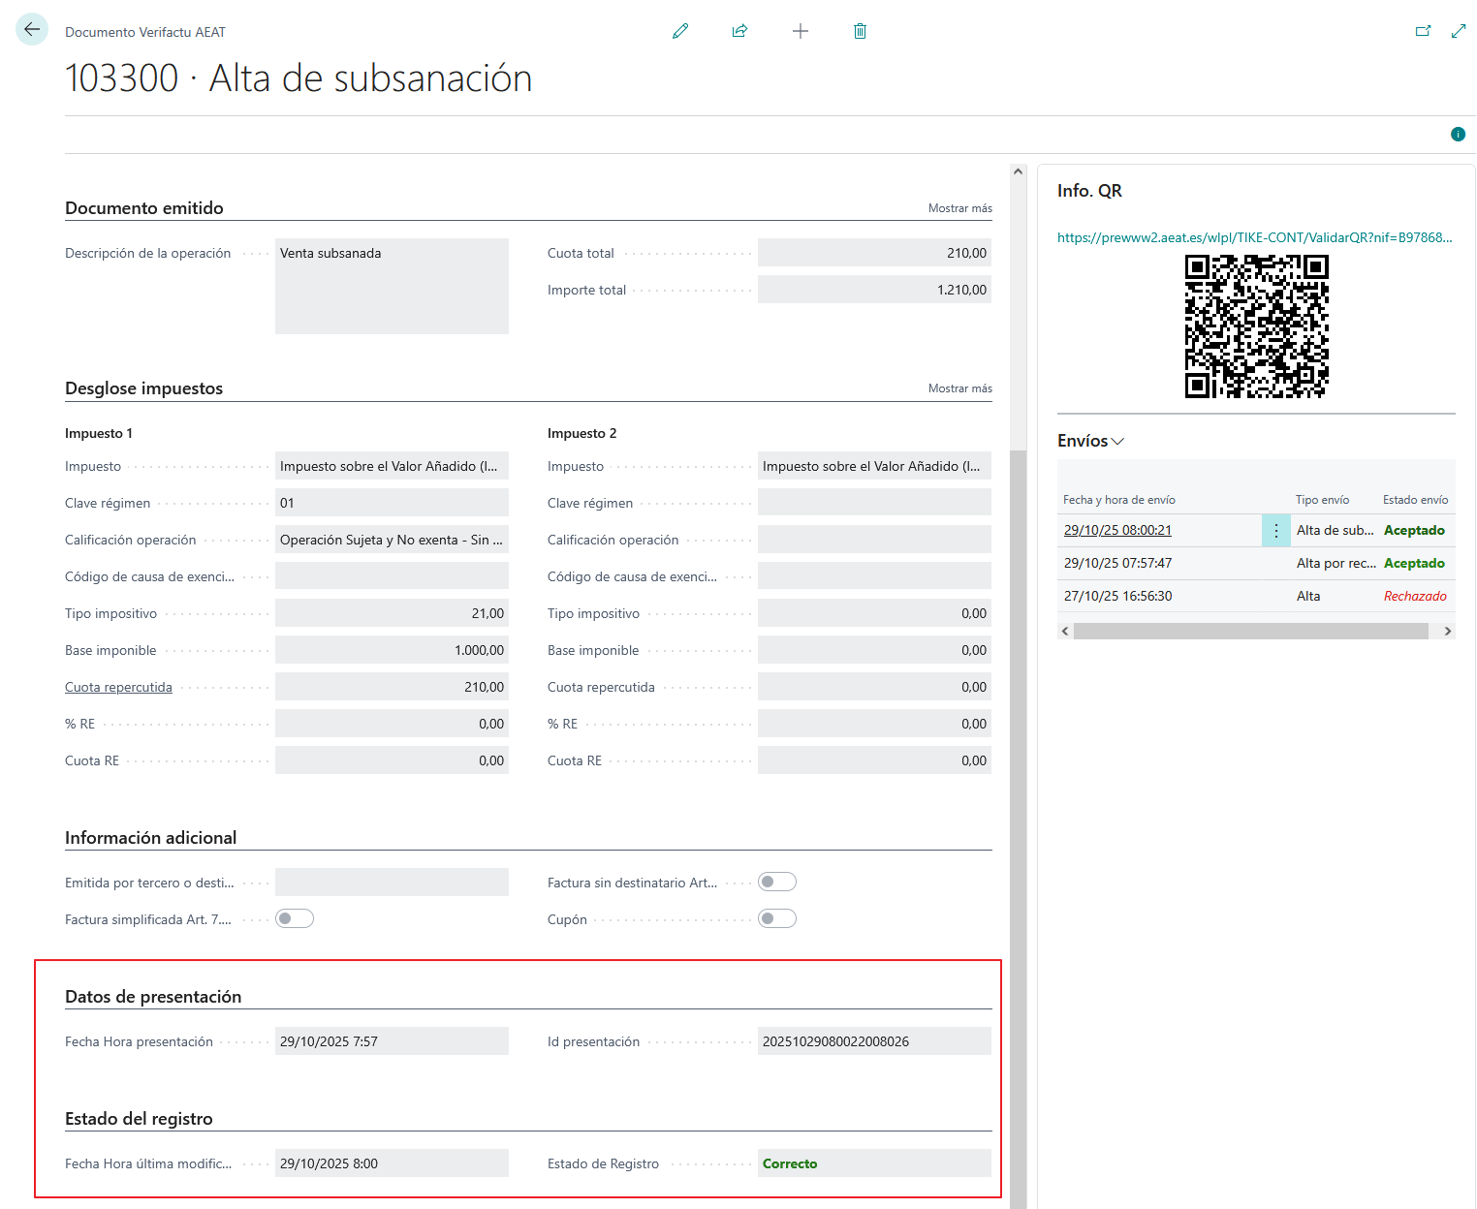Click the plus icon to create new

pos(801,31)
